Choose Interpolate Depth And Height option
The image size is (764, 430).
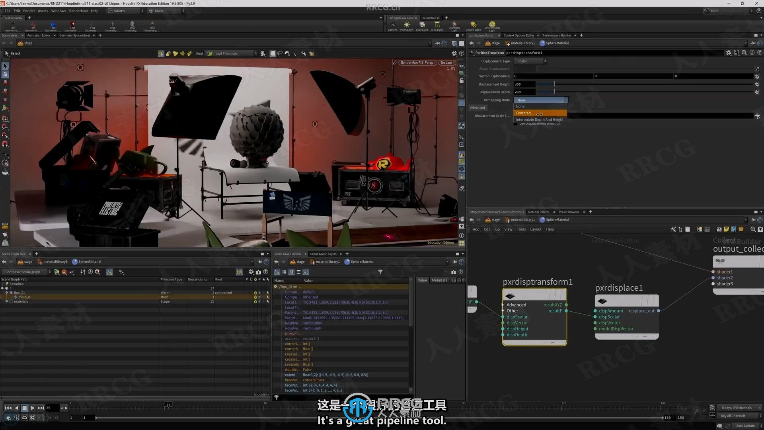540,119
